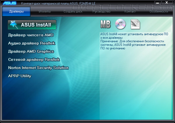Click the ASUS logo in title bar
This screenshot has width=175, height=123.
point(10,3)
